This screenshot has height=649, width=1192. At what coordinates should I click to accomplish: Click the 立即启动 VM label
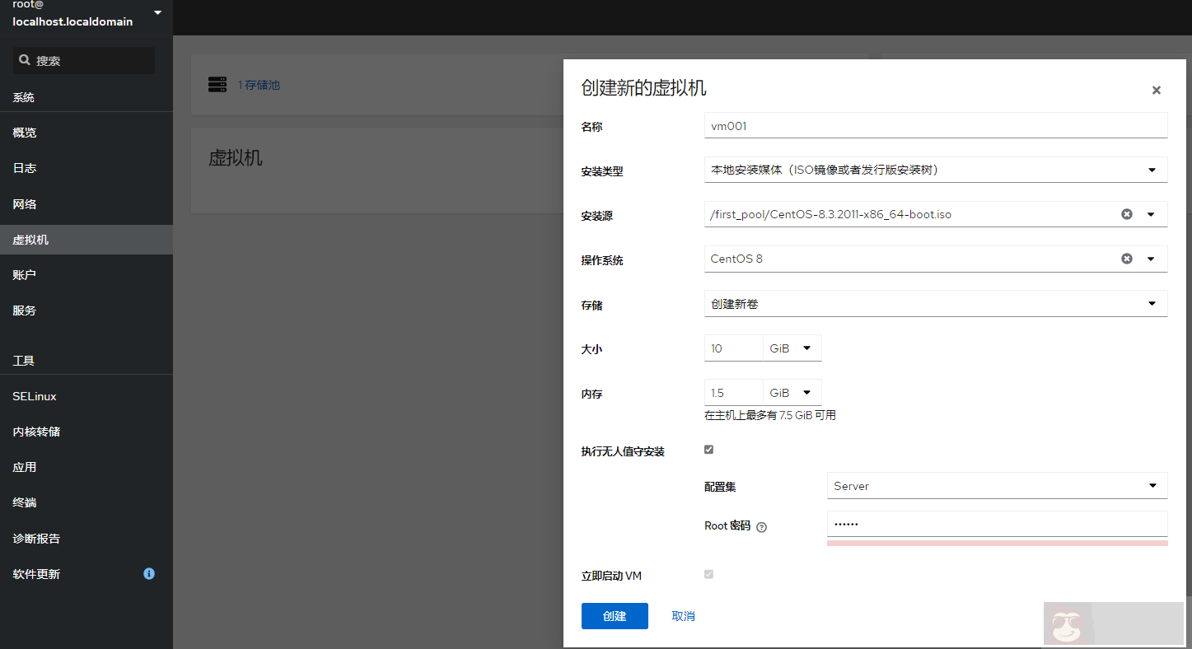click(611, 576)
